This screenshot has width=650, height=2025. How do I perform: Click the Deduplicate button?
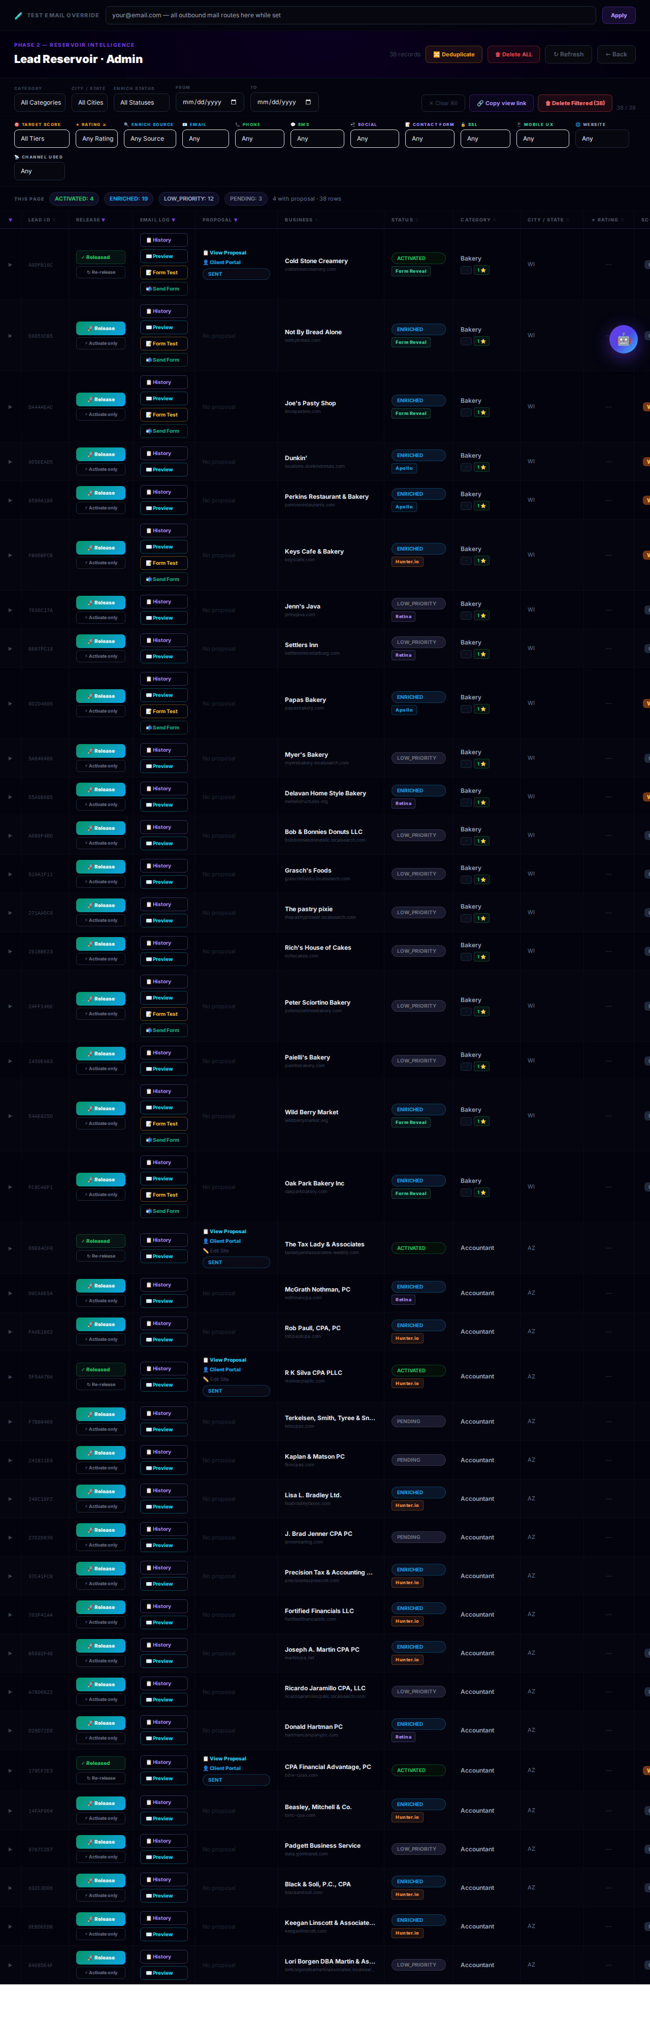[x=453, y=54]
